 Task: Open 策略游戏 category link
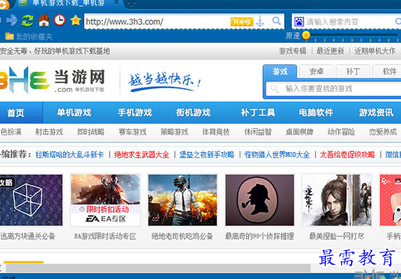click(x=174, y=132)
